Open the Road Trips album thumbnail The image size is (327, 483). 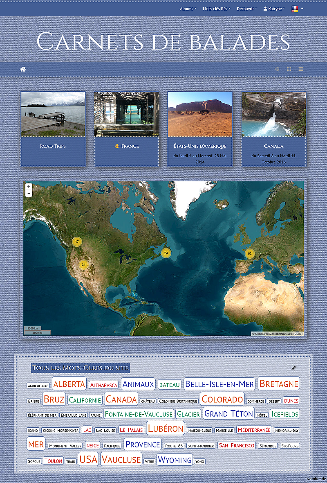click(x=53, y=114)
